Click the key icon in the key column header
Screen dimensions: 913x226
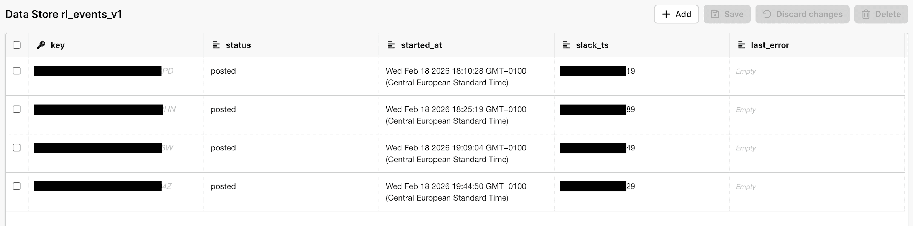[41, 45]
